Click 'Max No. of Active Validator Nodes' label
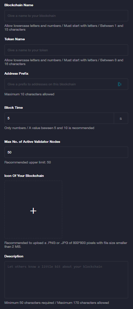Screen dimensions: 133x309 [x=32, y=142]
